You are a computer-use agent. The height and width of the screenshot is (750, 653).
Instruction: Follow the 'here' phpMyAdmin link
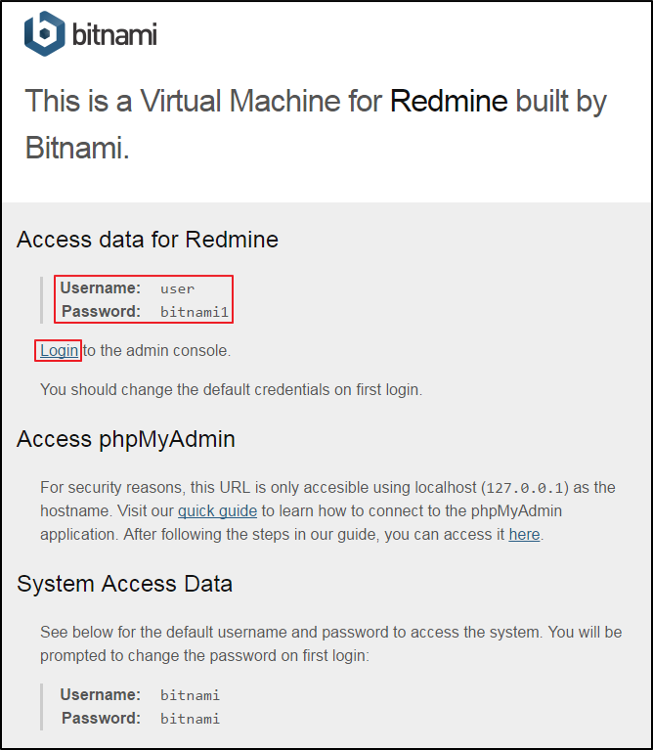coord(524,534)
